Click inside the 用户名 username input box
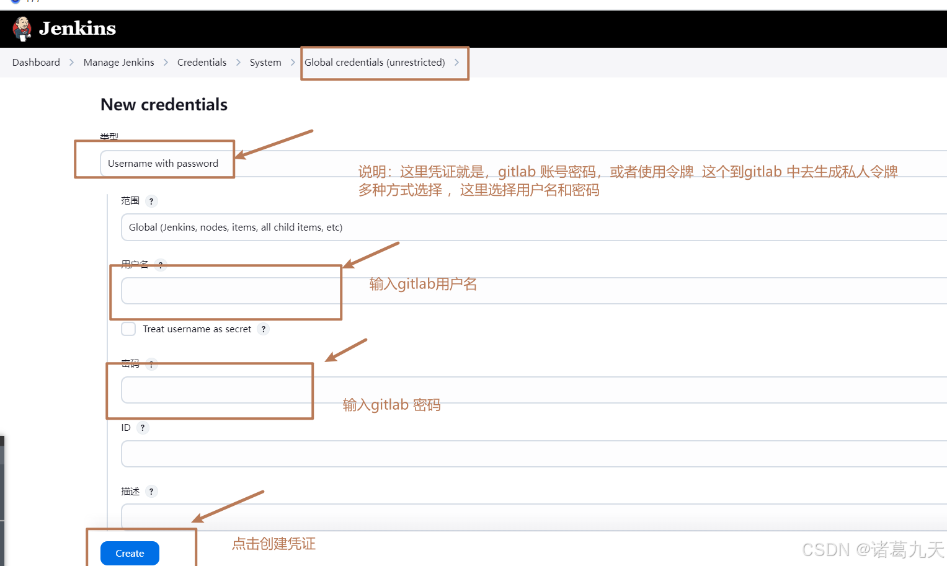Viewport: 947px width, 566px height. [226, 291]
